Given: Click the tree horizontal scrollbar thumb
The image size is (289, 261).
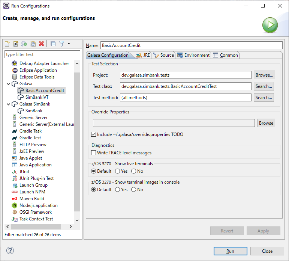Looking at the screenshot, I should pyautogui.click(x=36, y=227).
